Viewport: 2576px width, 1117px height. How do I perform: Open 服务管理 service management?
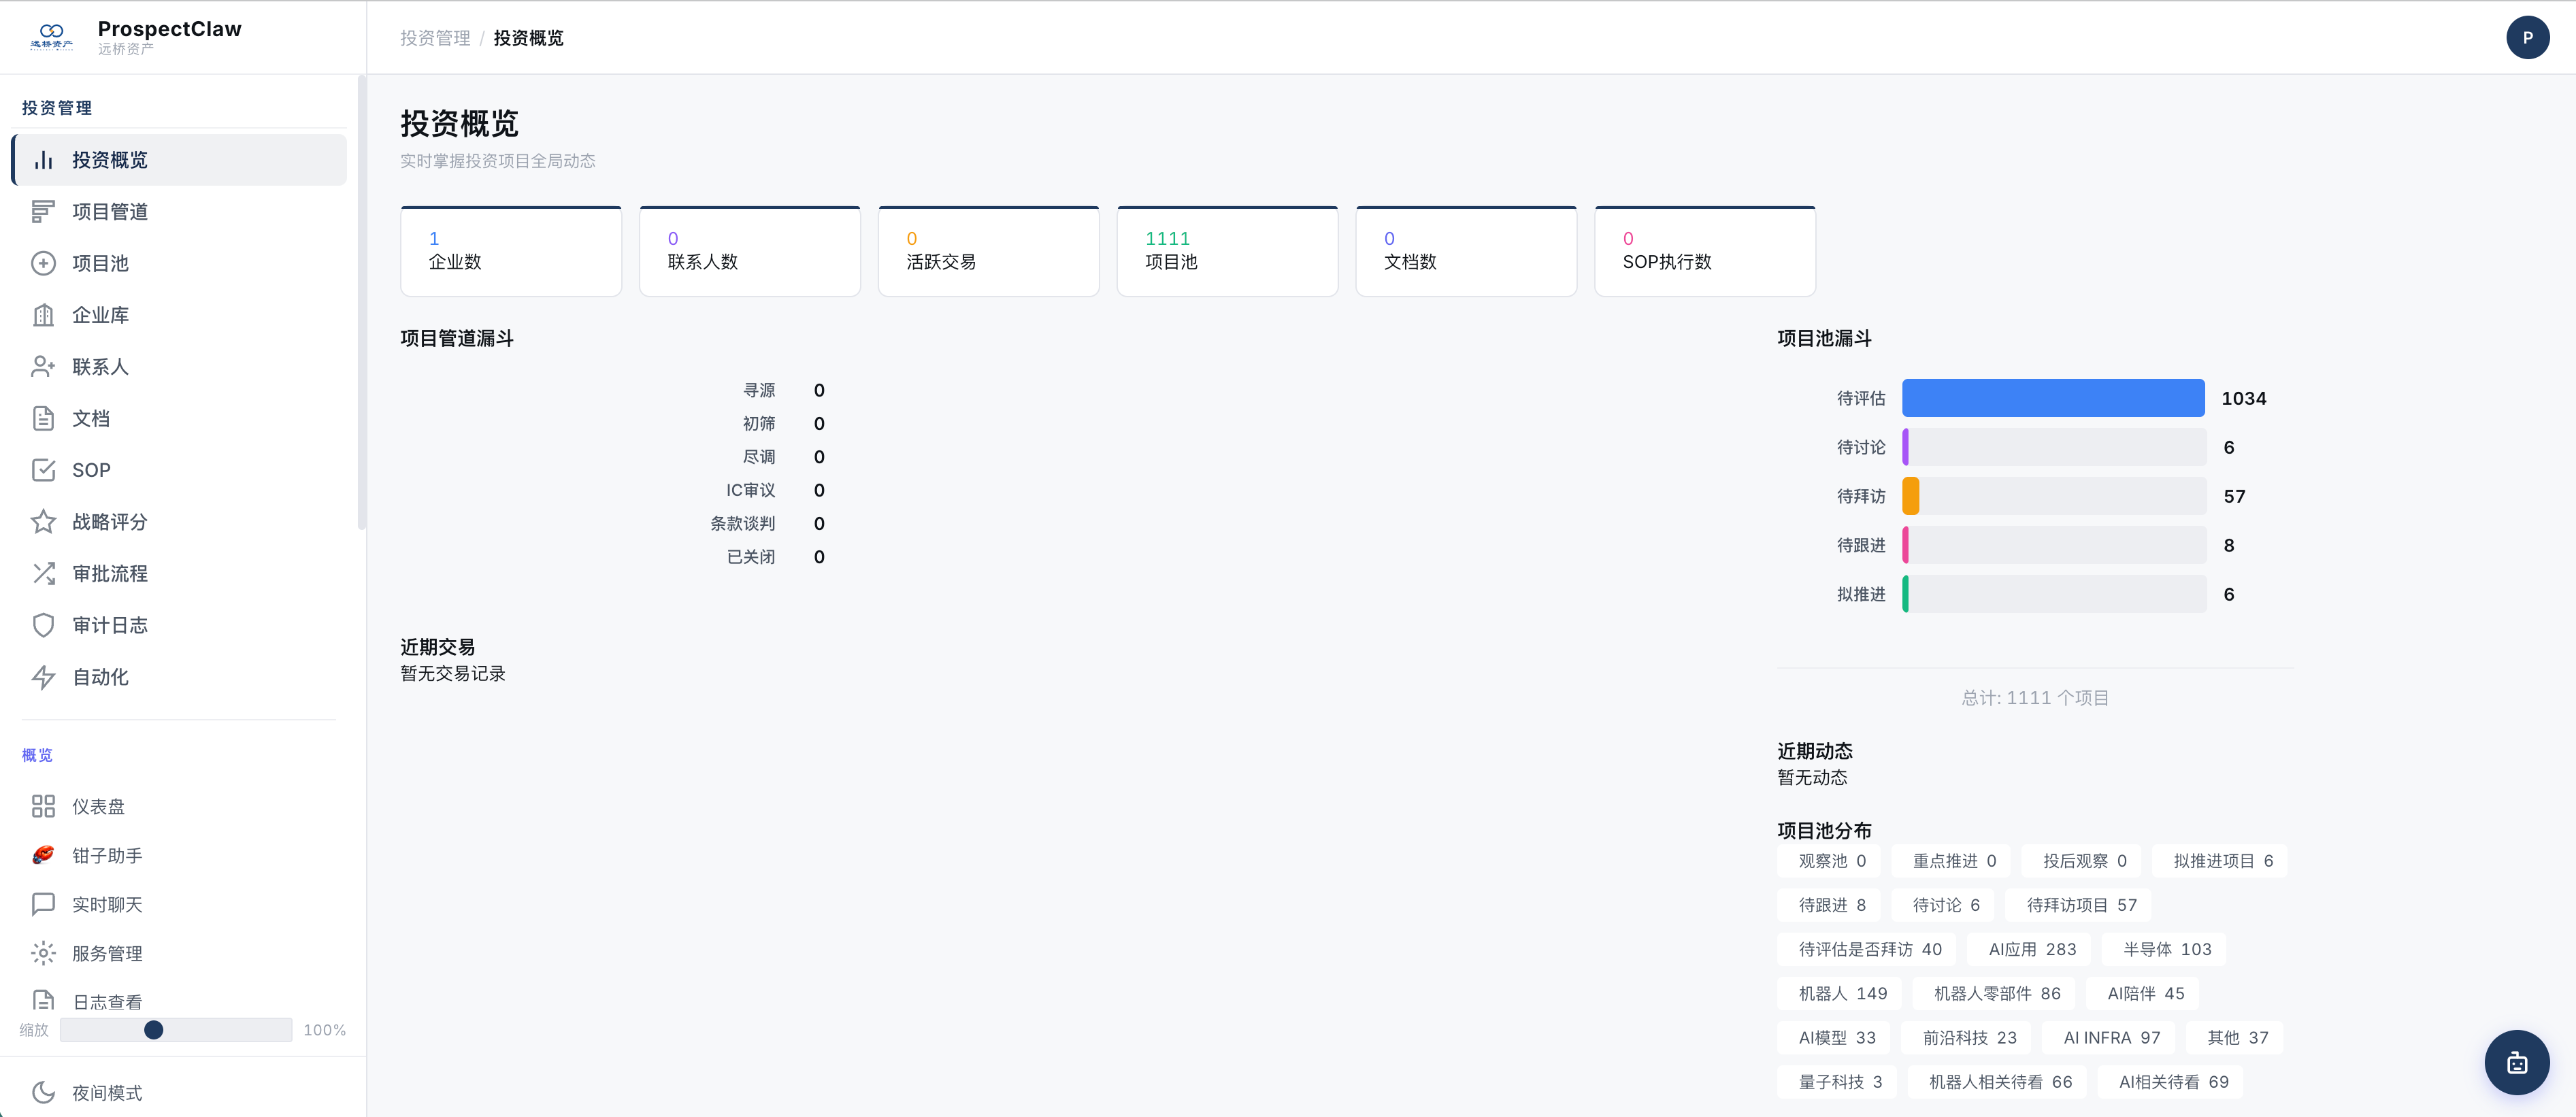coord(107,953)
